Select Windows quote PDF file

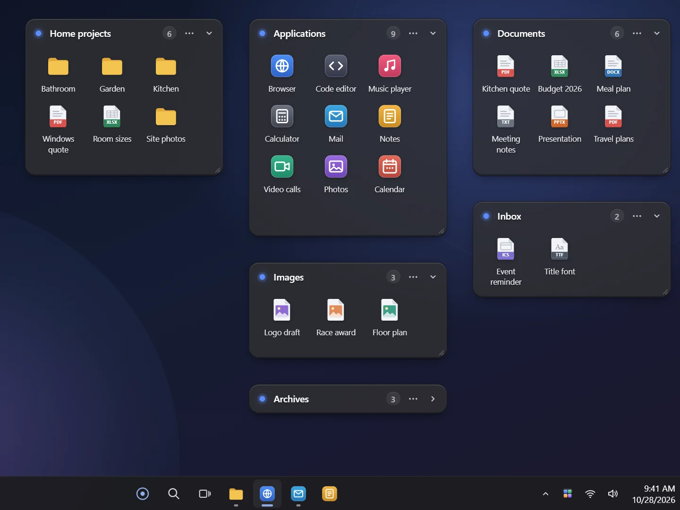tap(58, 117)
